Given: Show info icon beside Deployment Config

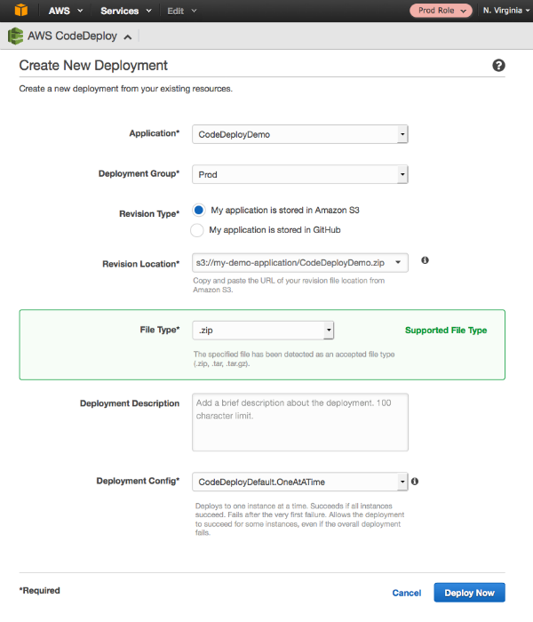Looking at the screenshot, I should pyautogui.click(x=415, y=482).
